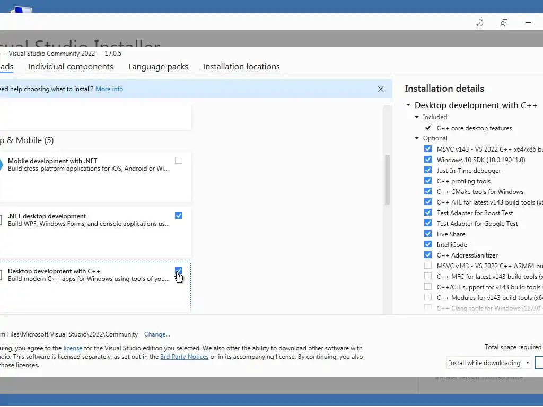The width and height of the screenshot is (543, 407).
Task: Check the Mobile development with .NET workload
Action: pos(179,160)
